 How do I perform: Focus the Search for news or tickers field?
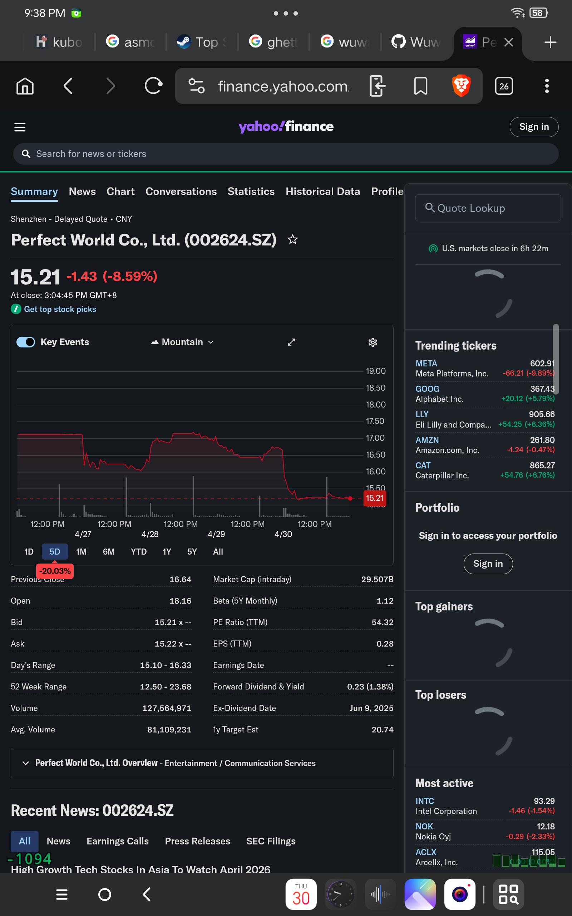[x=286, y=154]
